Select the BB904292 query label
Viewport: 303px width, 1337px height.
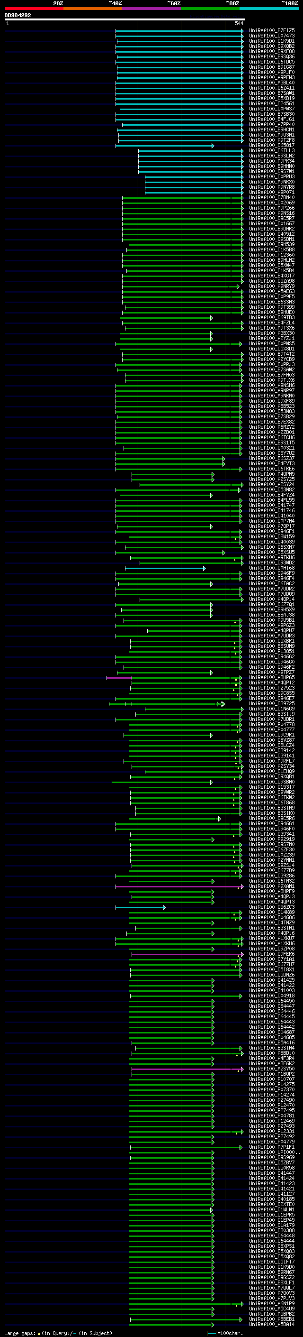(x=18, y=15)
